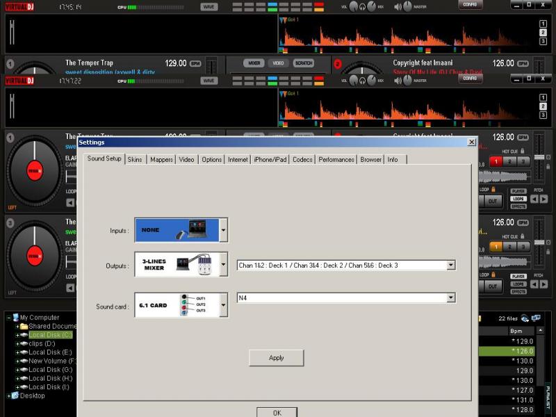Viewport: 556px width, 417px height.
Task: Open the N4 sound card dropdown
Action: 451,297
